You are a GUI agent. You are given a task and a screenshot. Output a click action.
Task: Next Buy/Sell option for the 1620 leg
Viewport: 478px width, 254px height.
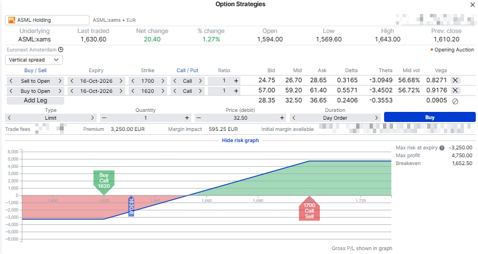[x=60, y=91]
